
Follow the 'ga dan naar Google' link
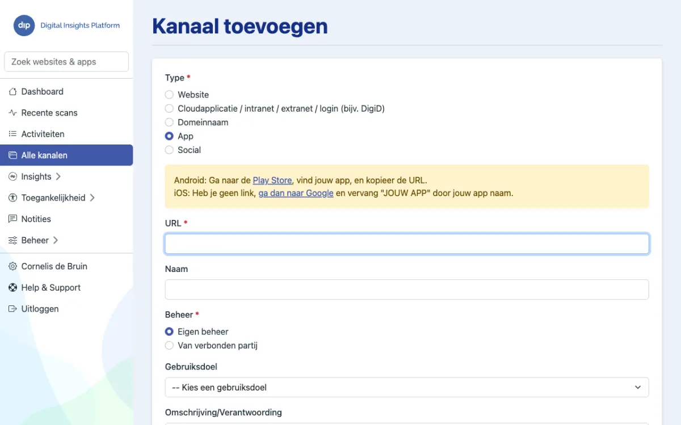pos(296,193)
